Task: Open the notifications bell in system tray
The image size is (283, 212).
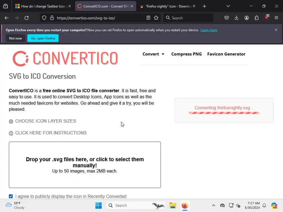Action: point(264,205)
